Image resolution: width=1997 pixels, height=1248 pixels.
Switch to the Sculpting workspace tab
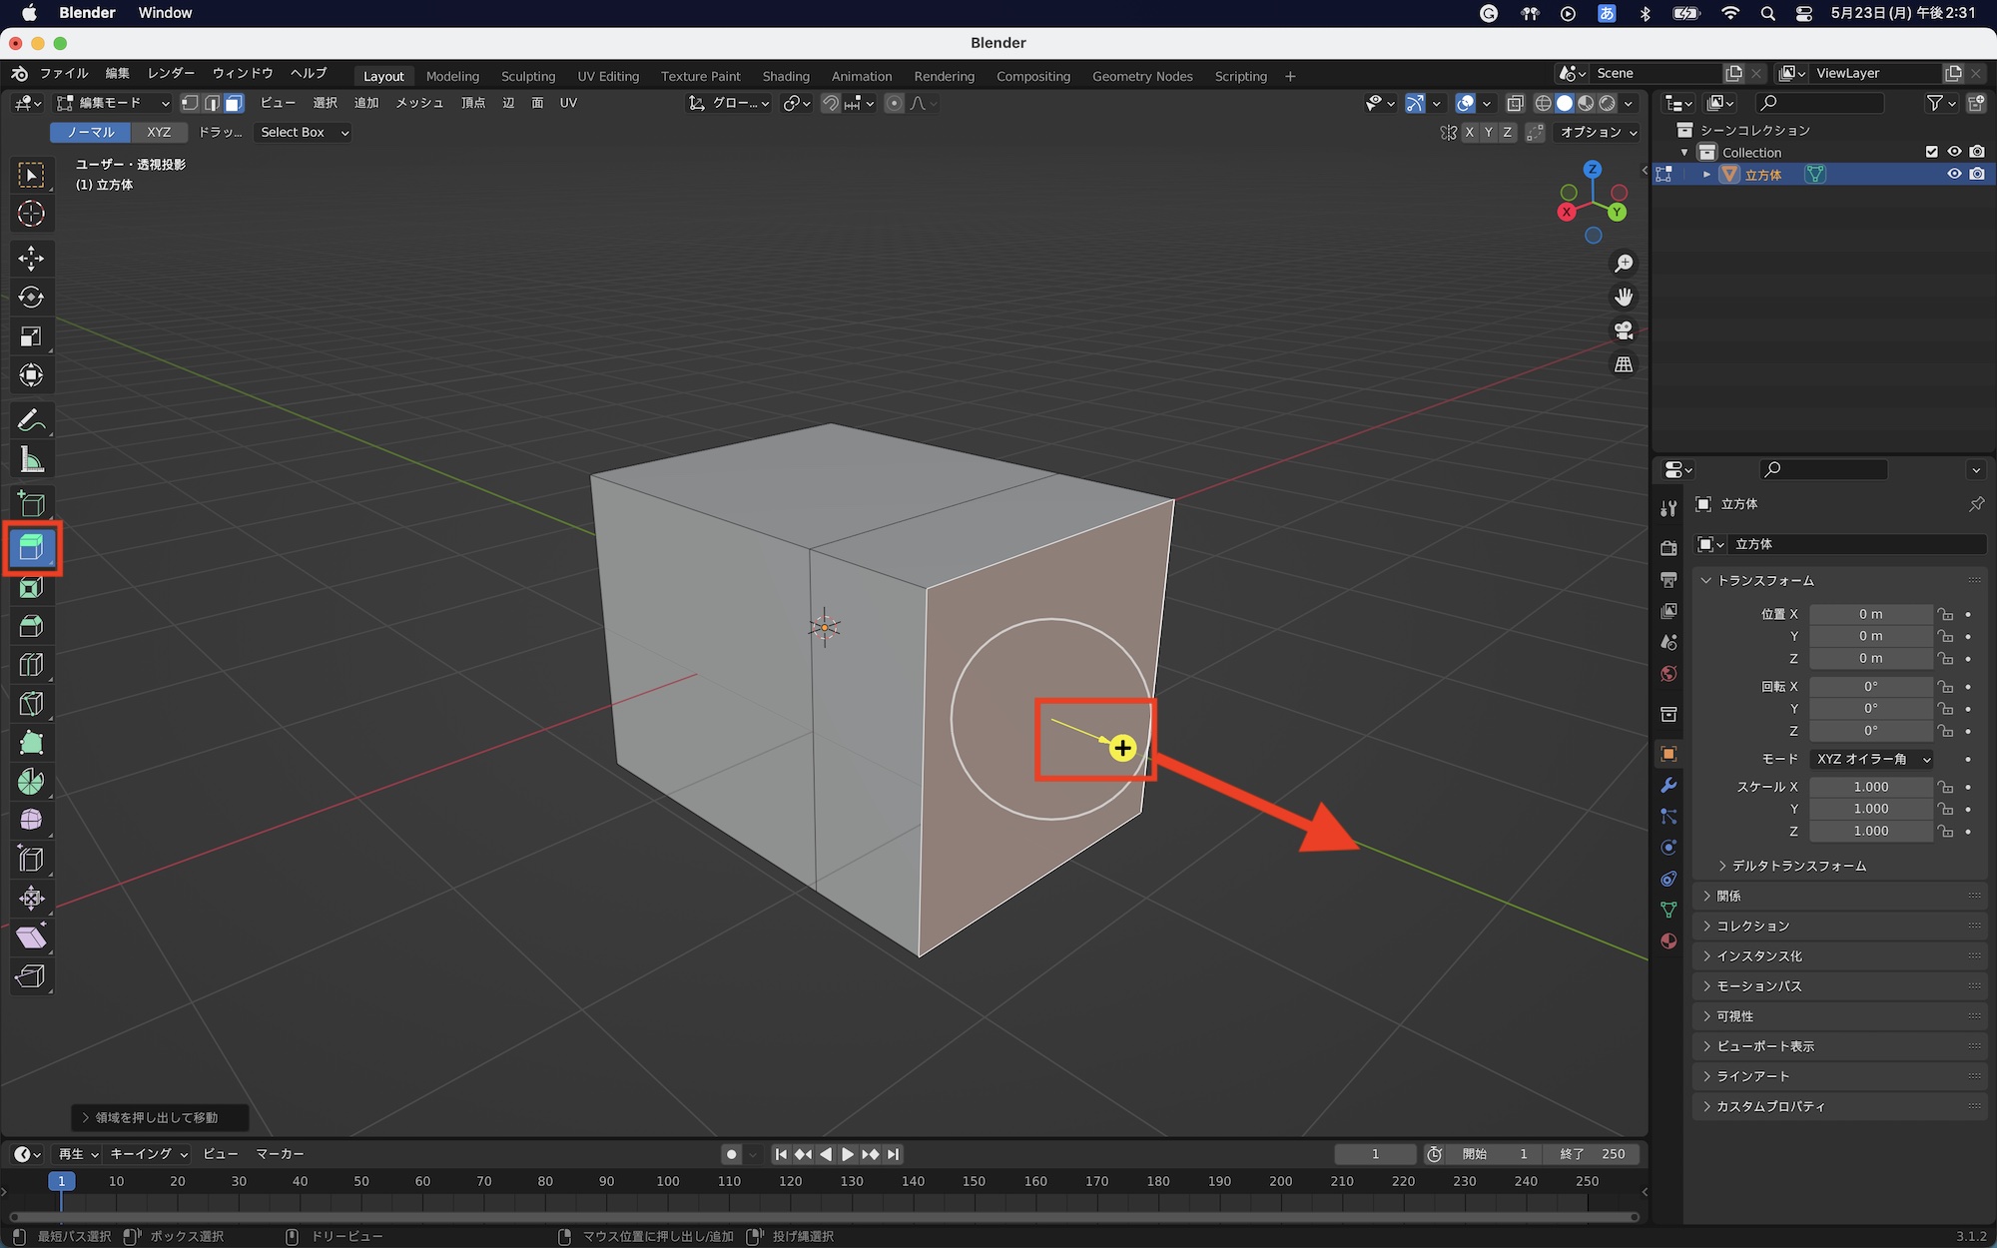(527, 76)
